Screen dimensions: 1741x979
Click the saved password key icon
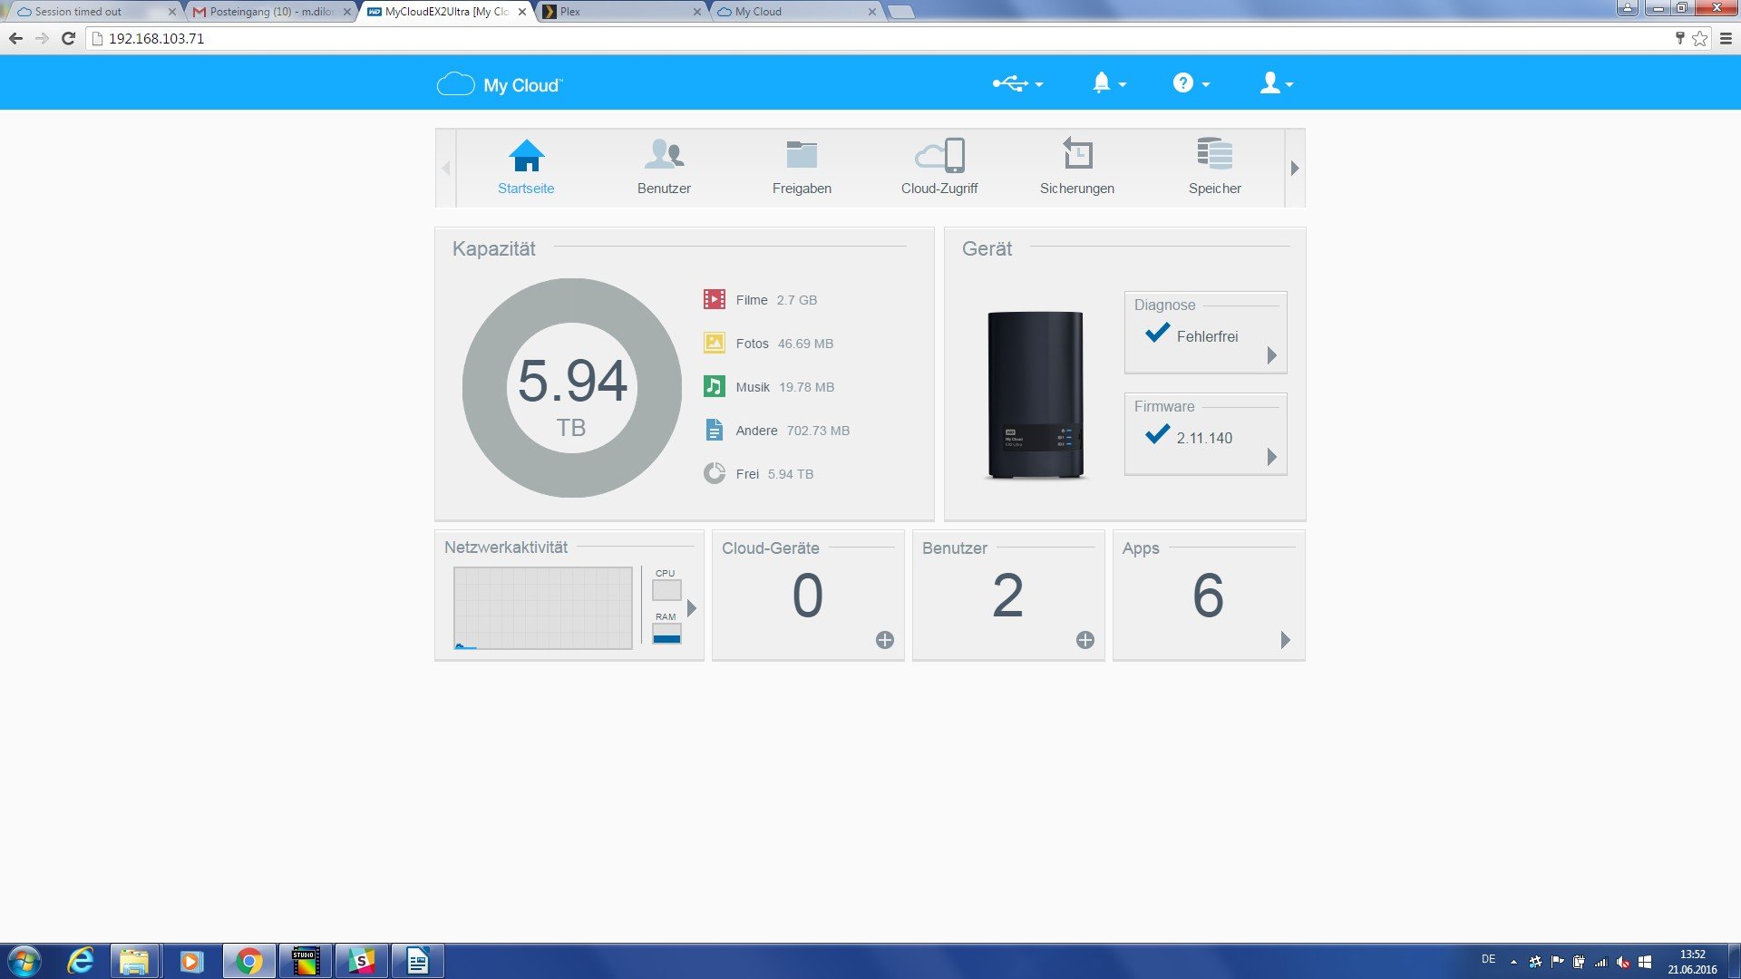click(x=1679, y=38)
